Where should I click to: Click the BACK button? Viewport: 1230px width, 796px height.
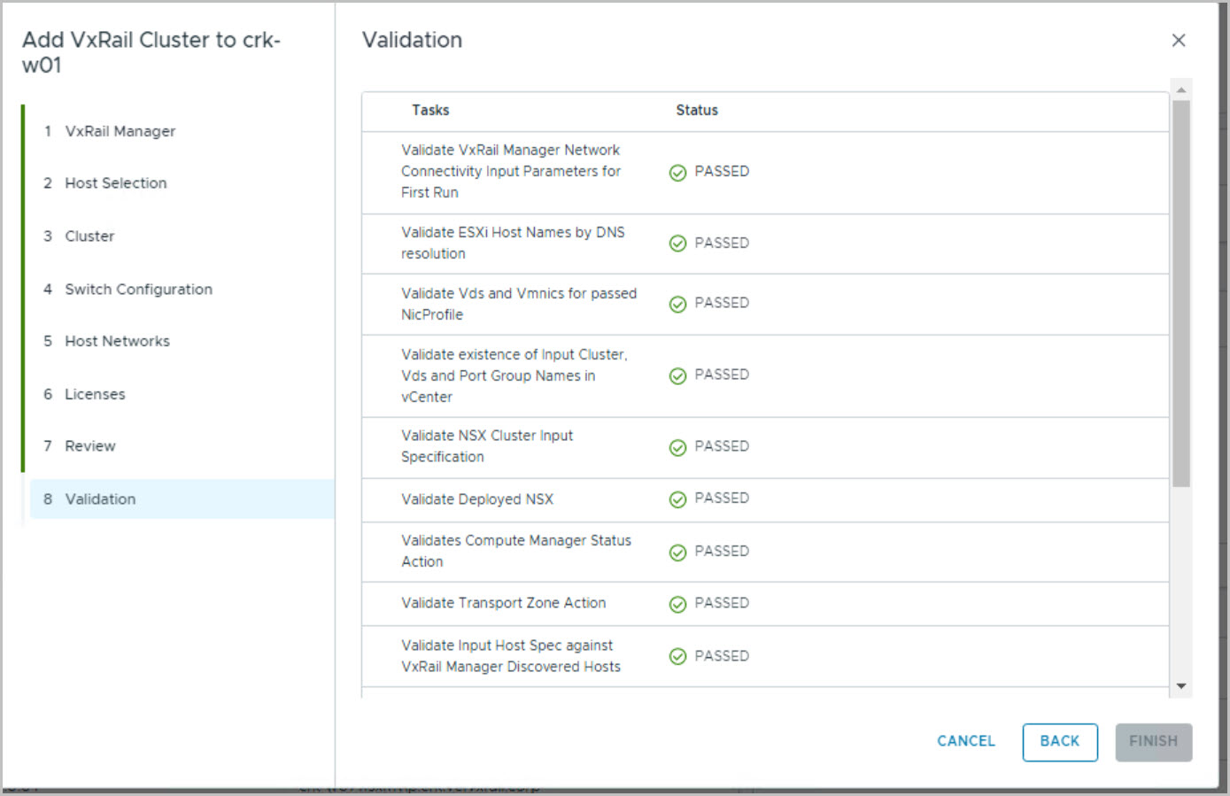point(1060,742)
